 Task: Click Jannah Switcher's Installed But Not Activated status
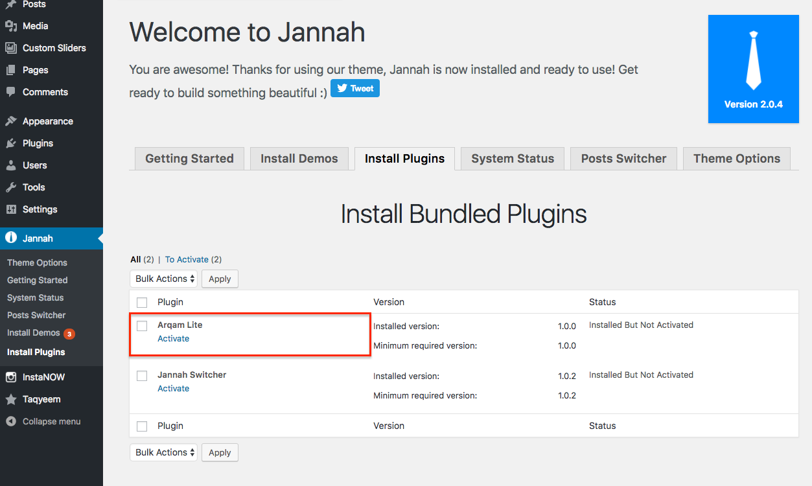(641, 375)
